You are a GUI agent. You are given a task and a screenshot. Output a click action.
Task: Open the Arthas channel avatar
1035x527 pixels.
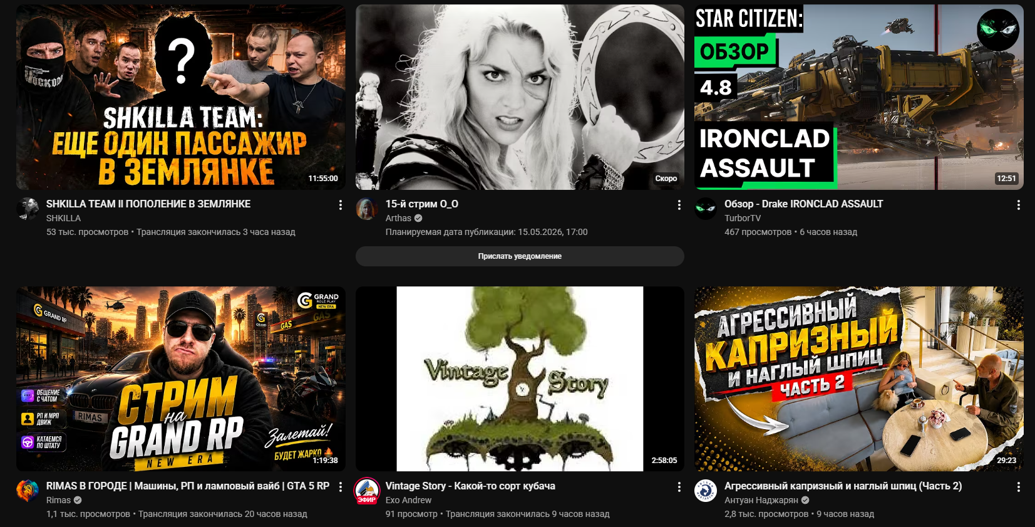[367, 209]
